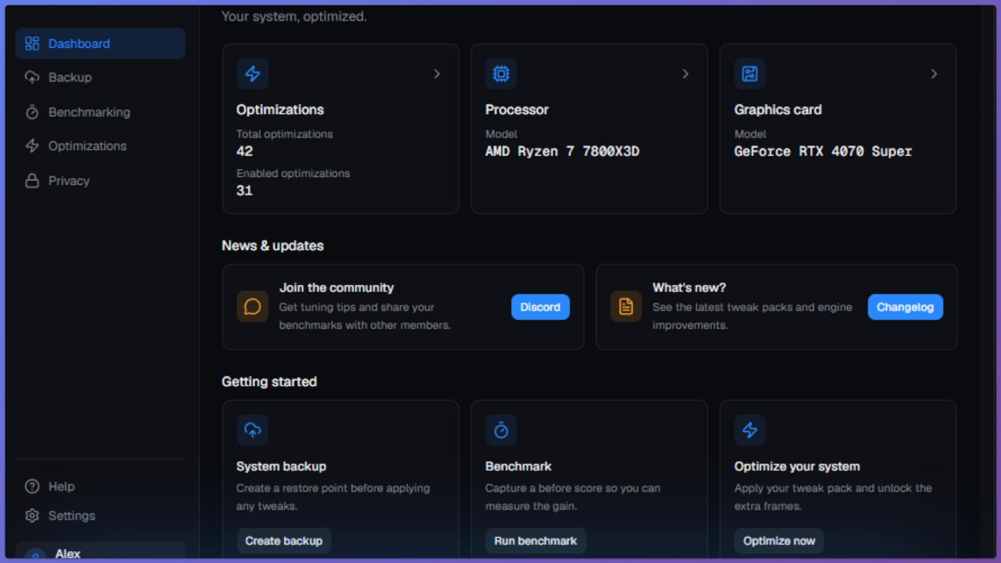The width and height of the screenshot is (1001, 563).
Task: Select Privacy in the sidebar
Action: (x=100, y=181)
